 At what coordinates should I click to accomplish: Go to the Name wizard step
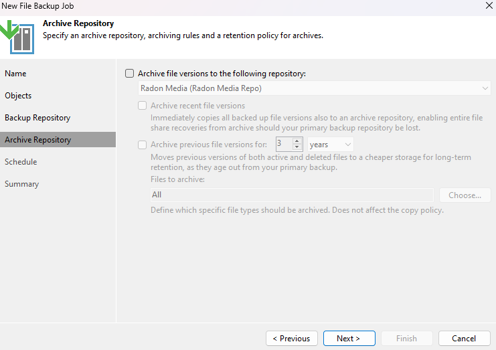[x=15, y=74]
